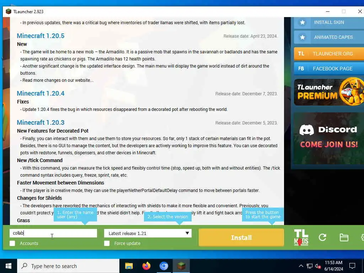The image size is (364, 273).
Task: Click the taskbar search magnifier icon
Action: click(24, 266)
